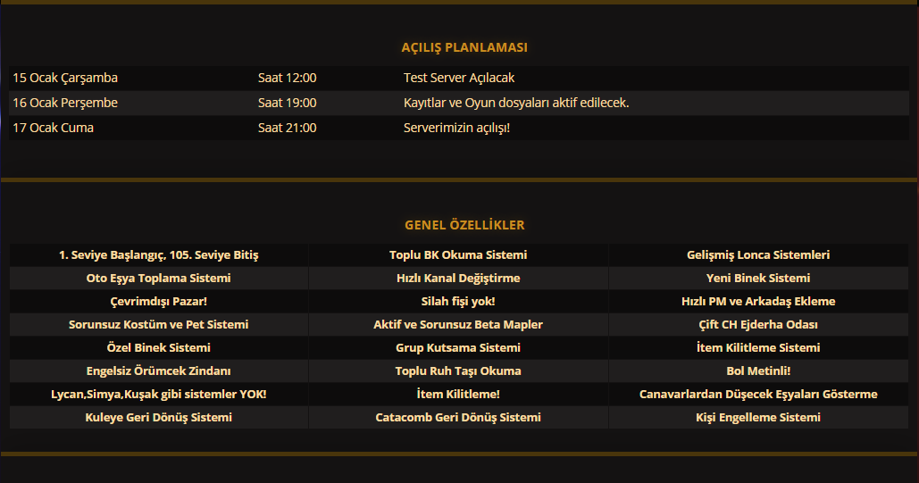Click the AÇILIŞ PLANLAMASI heading
This screenshot has width=919, height=483.
click(x=464, y=47)
